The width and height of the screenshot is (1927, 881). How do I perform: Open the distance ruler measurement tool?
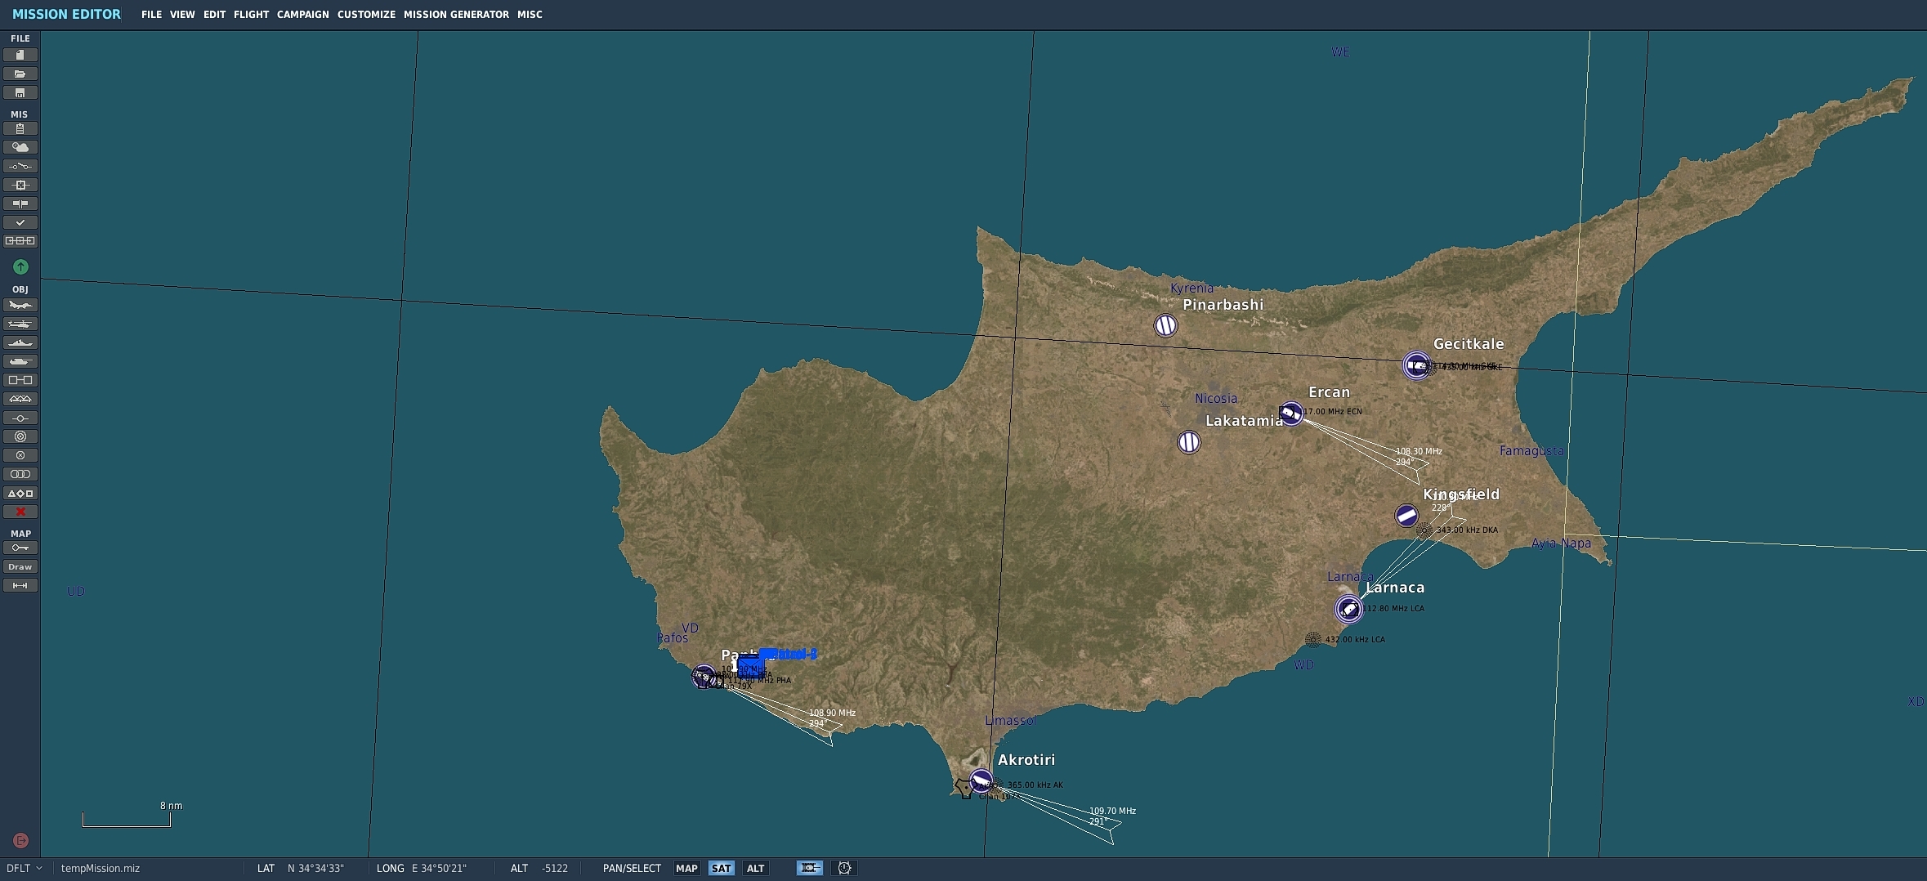click(20, 585)
